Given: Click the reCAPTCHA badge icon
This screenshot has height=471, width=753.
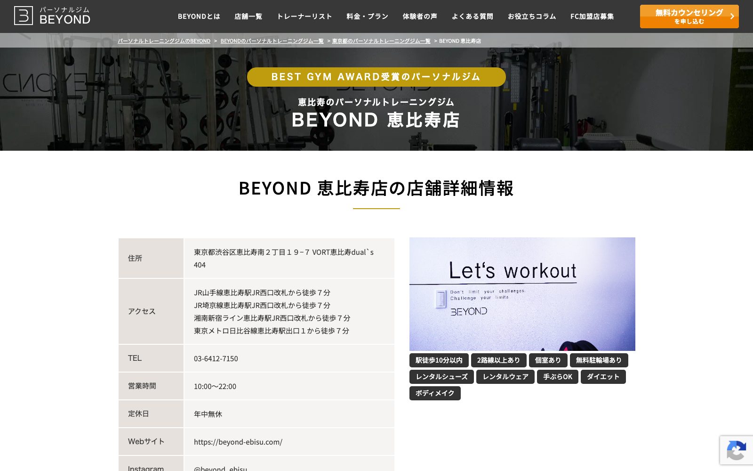Looking at the screenshot, I should [736, 451].
